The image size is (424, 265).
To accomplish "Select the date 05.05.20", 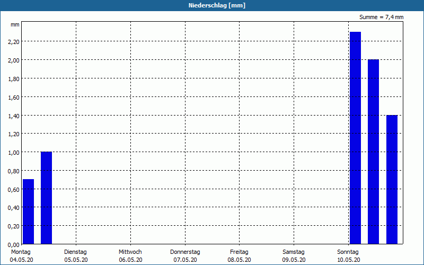I will pyautogui.click(x=76, y=260).
